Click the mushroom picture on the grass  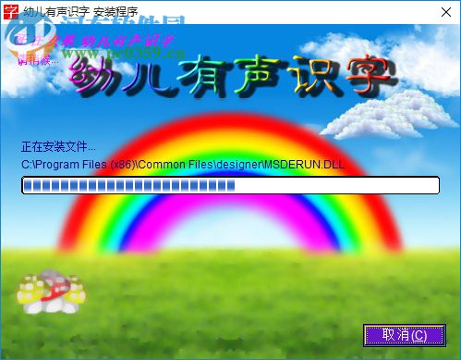point(51,292)
